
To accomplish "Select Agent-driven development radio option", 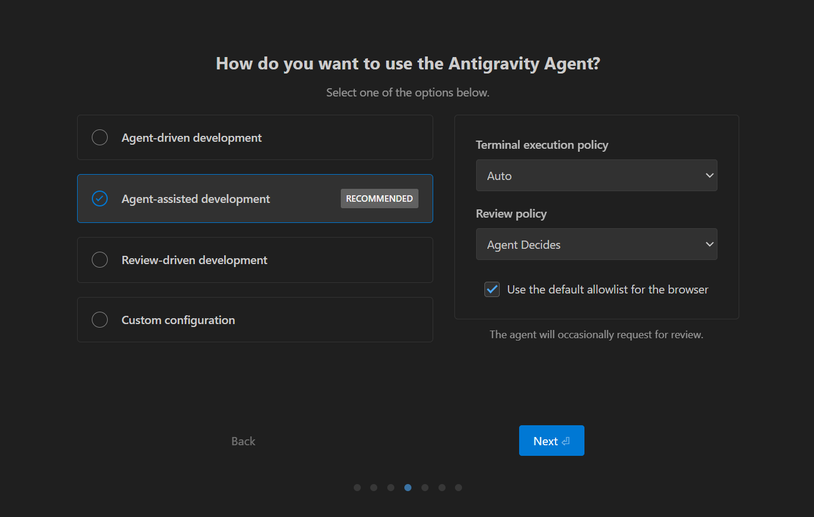I will point(100,138).
